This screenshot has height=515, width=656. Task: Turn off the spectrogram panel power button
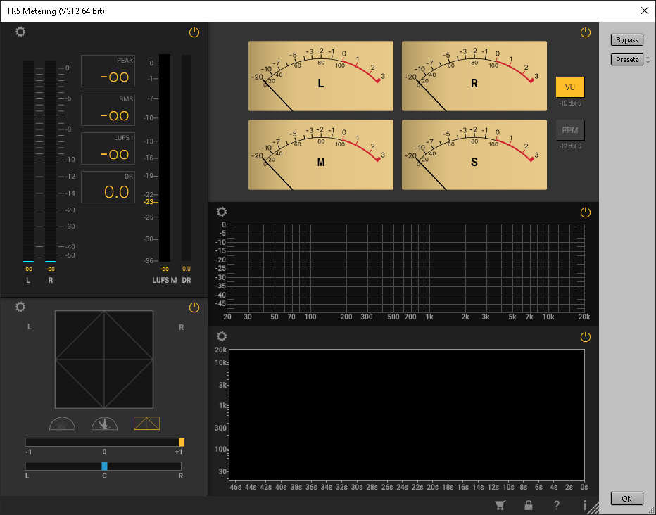585,337
